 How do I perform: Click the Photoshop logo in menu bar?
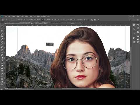2,16
